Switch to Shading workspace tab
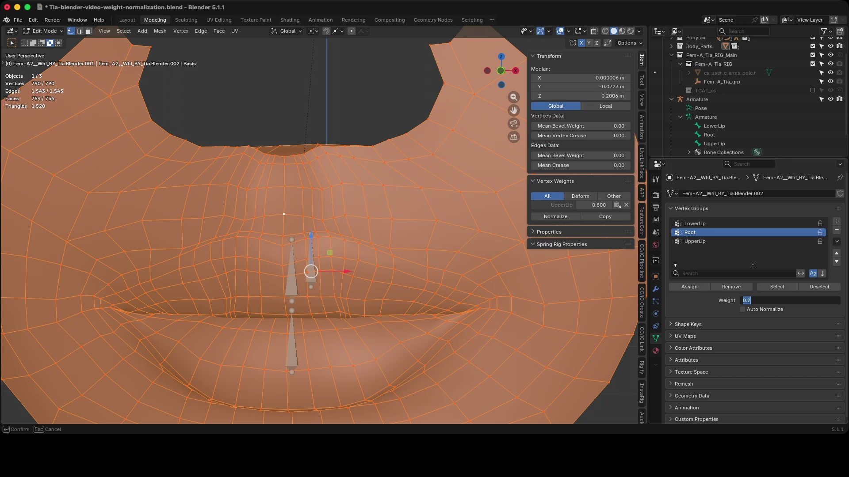849x477 pixels. coord(290,20)
